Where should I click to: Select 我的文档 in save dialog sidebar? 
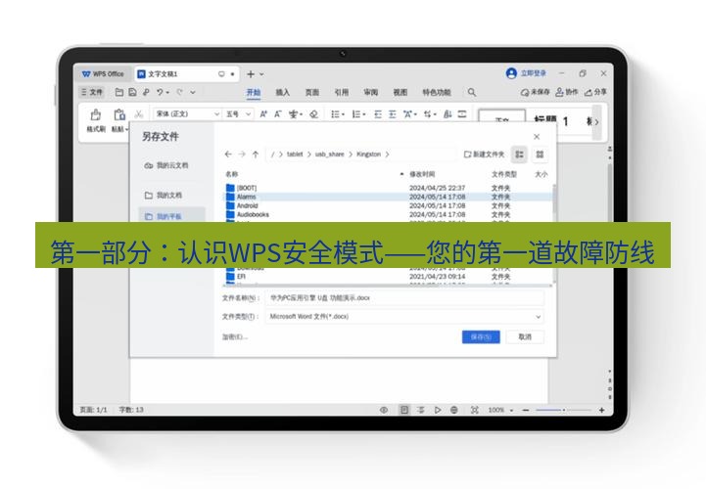(x=163, y=196)
